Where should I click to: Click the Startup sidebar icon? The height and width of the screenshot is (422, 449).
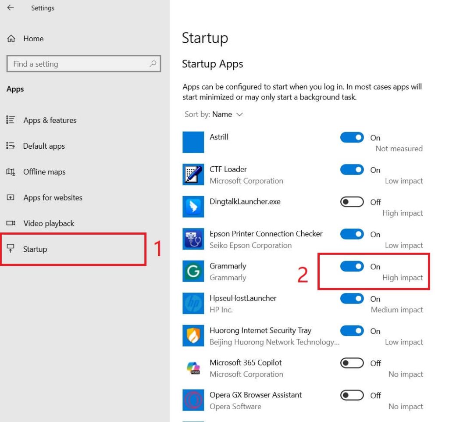(x=11, y=248)
